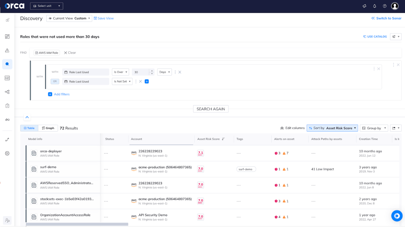Image resolution: width=405 pixels, height=227 pixels.
Task: Open the export share dropdown
Action: [396, 128]
